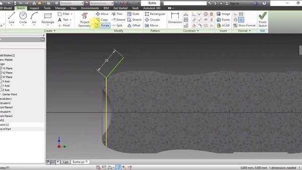Expand the Text dropdown arrow
302x170 pixels.
pyautogui.click(x=71, y=20)
